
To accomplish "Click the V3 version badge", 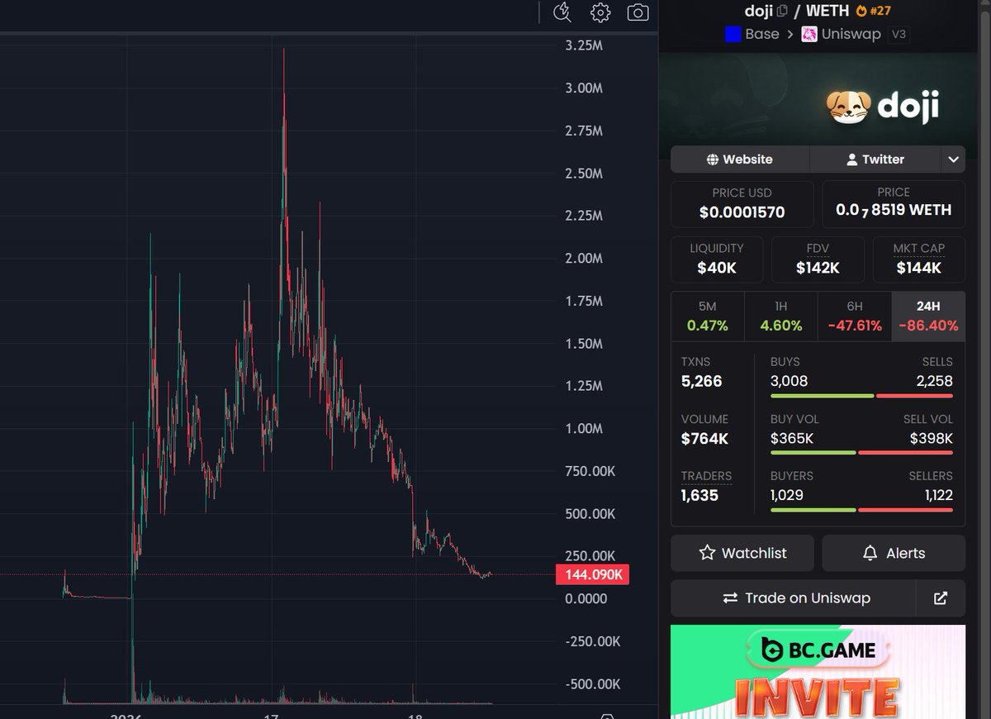I will pyautogui.click(x=898, y=35).
